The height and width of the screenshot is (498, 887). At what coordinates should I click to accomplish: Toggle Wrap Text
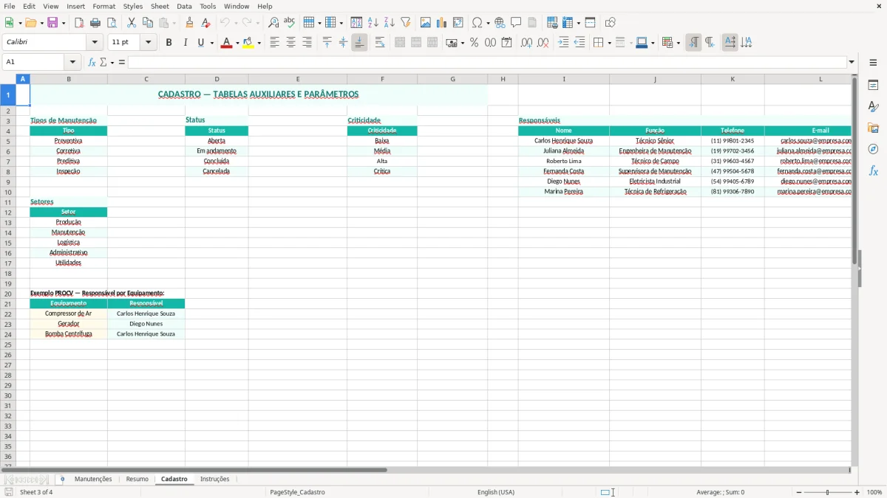380,43
